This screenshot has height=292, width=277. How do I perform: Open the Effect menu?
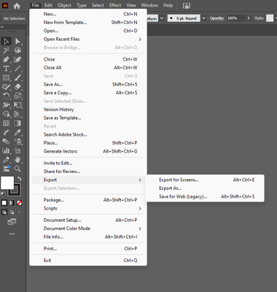(115, 5)
